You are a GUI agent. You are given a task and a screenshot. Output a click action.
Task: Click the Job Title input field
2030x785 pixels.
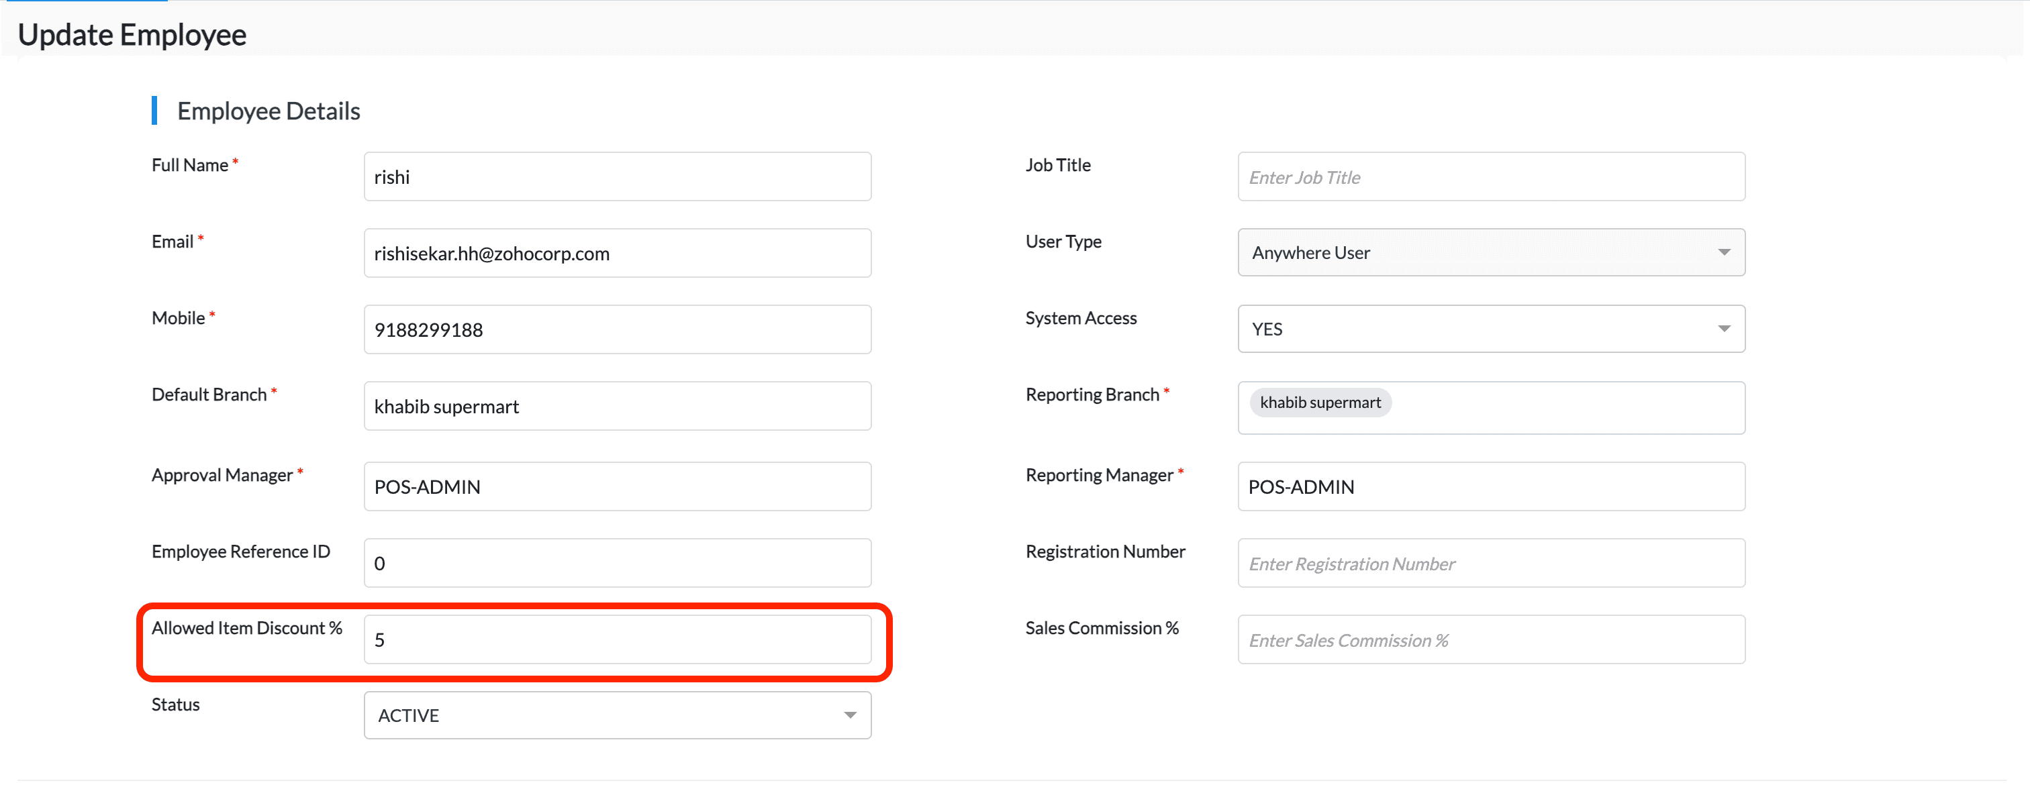(x=1490, y=176)
